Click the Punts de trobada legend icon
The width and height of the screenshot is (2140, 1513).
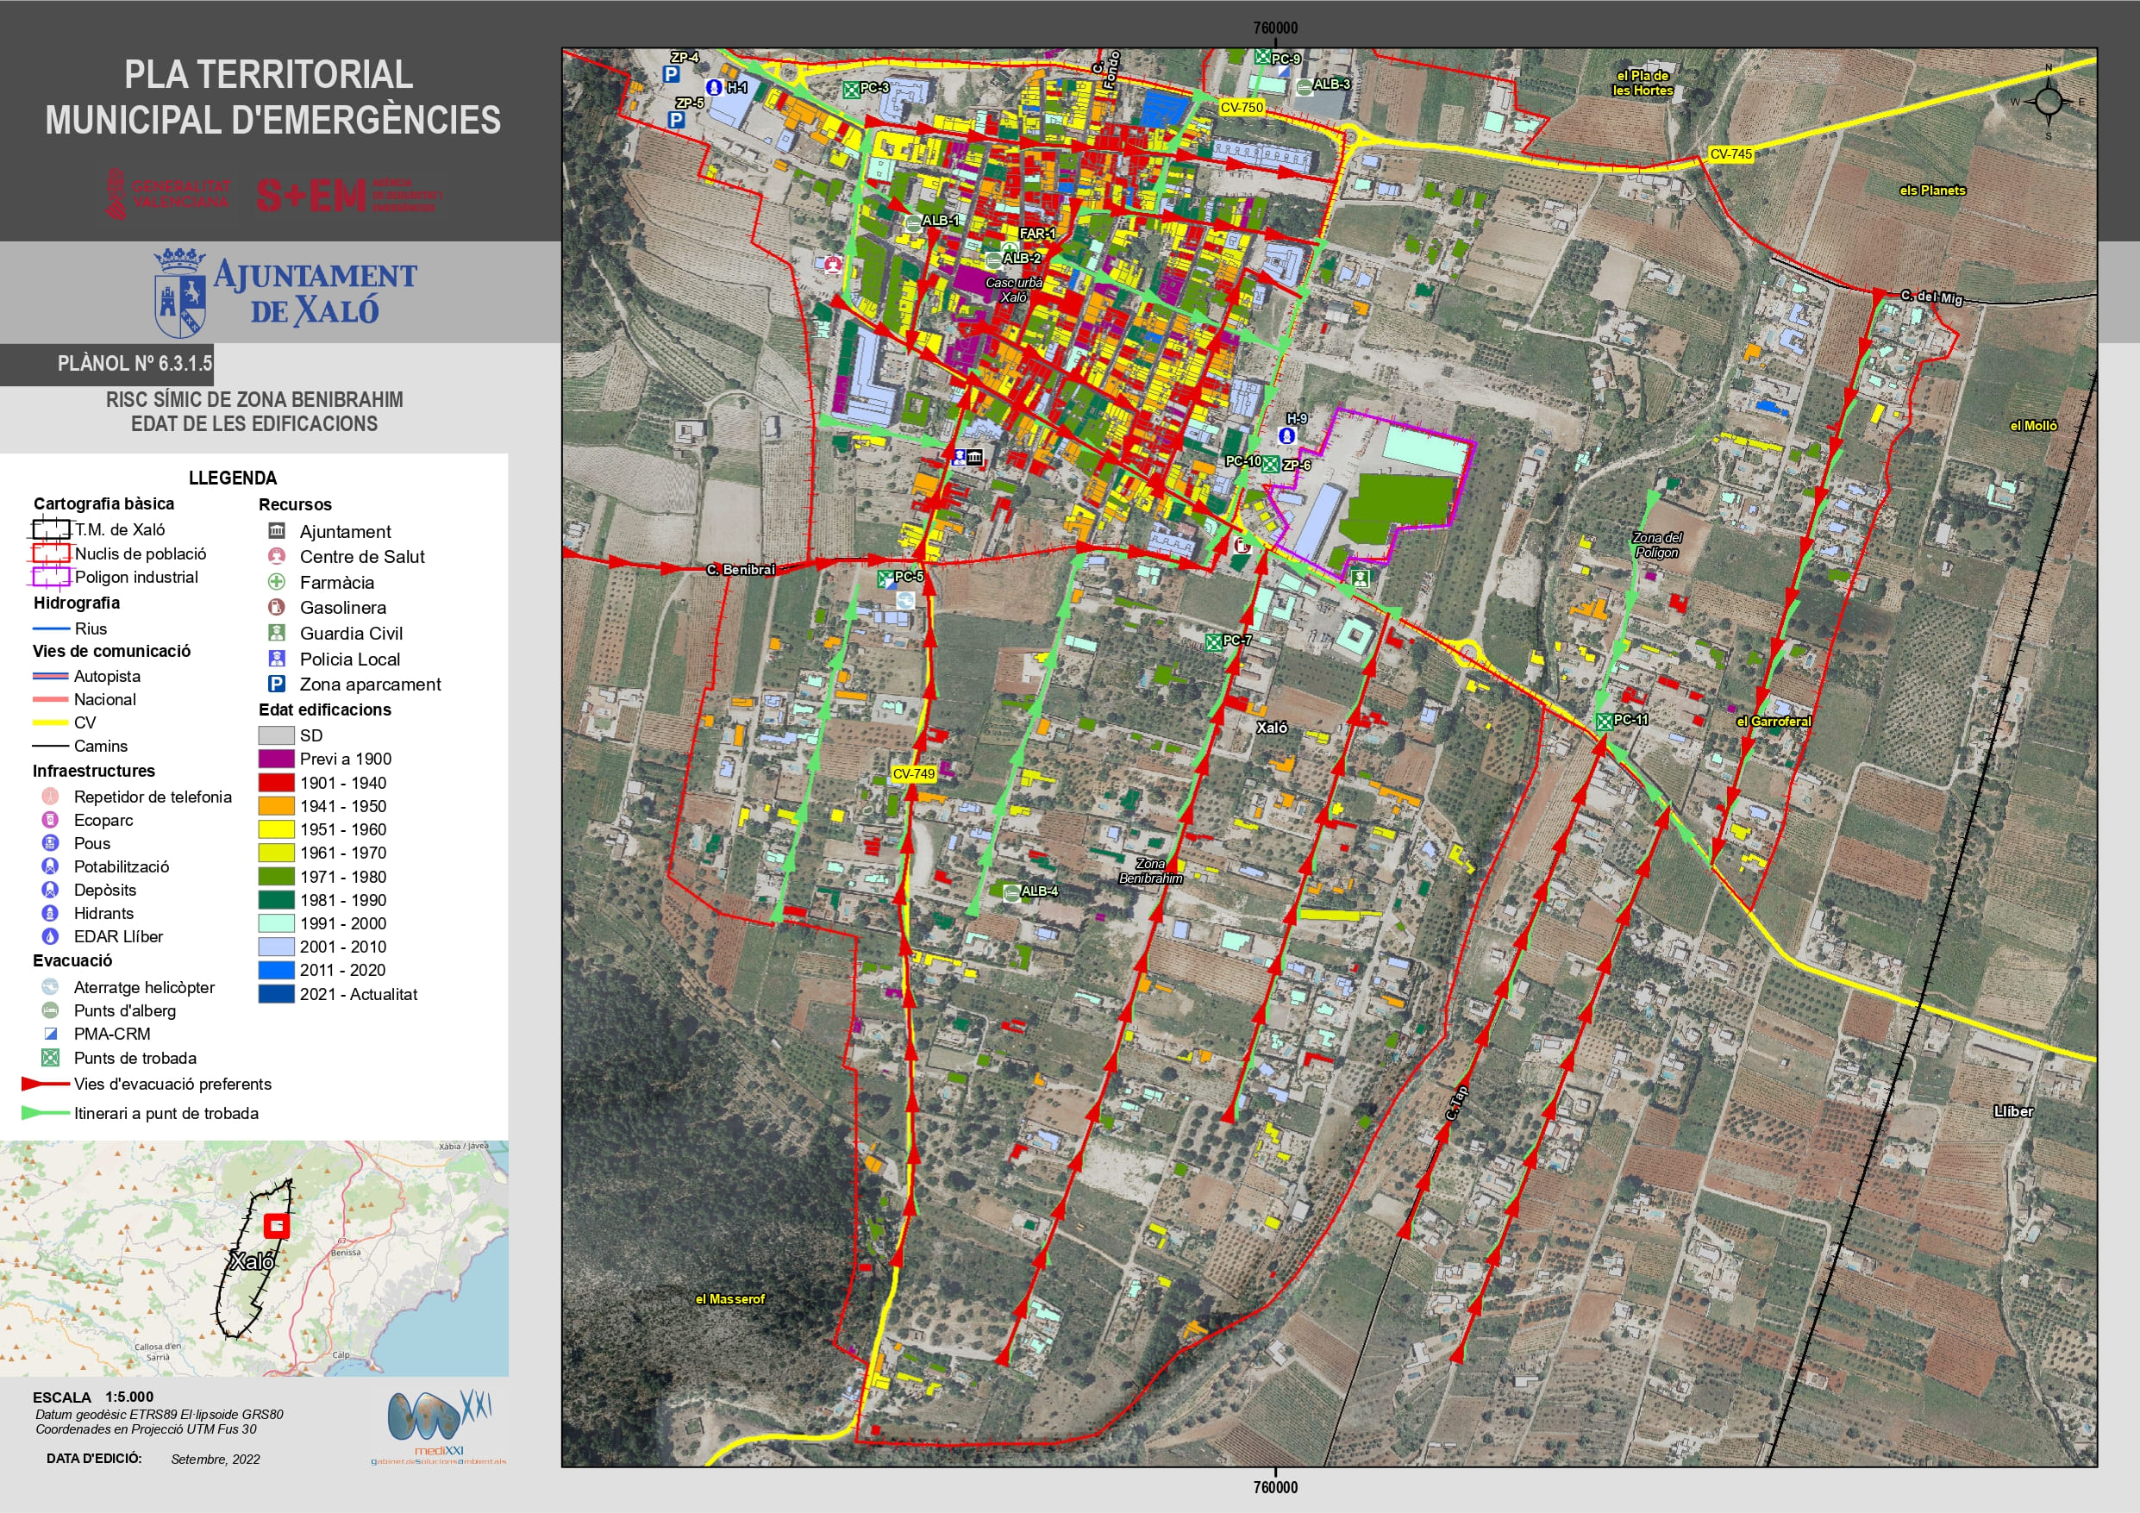(50, 1057)
